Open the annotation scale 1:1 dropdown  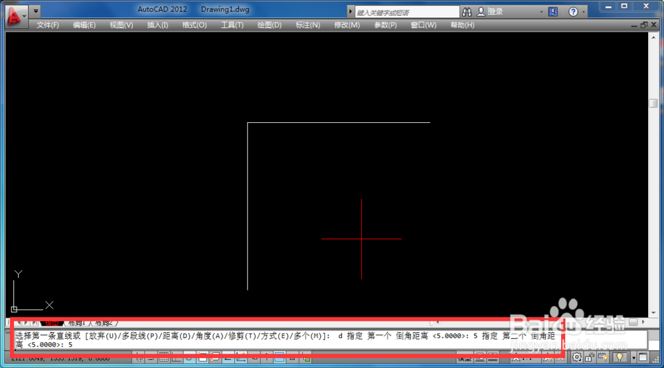(525, 358)
